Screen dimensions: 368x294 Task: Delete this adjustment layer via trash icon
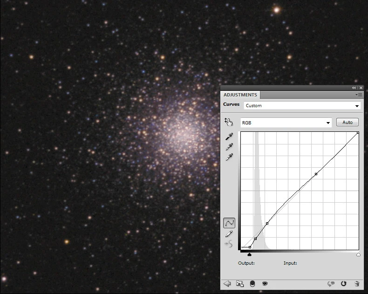(357, 283)
